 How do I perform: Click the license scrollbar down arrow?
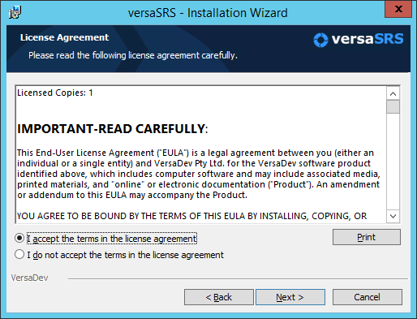point(393,216)
